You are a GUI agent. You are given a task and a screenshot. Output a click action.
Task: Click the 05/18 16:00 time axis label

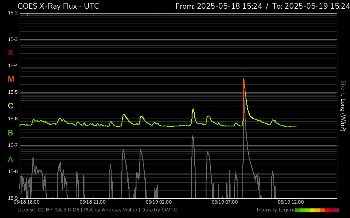click(x=27, y=202)
